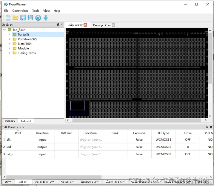
Task: Expand the Module node
Action: 9,48
